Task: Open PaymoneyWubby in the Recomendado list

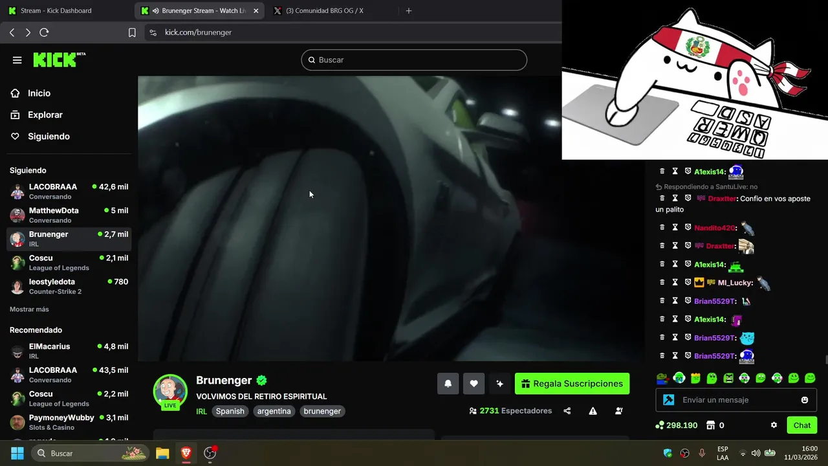Action: point(69,422)
